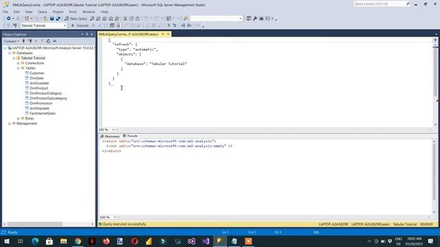The width and height of the screenshot is (440, 247).
Task: Select the DimPromotion table
Action: (x=41, y=104)
